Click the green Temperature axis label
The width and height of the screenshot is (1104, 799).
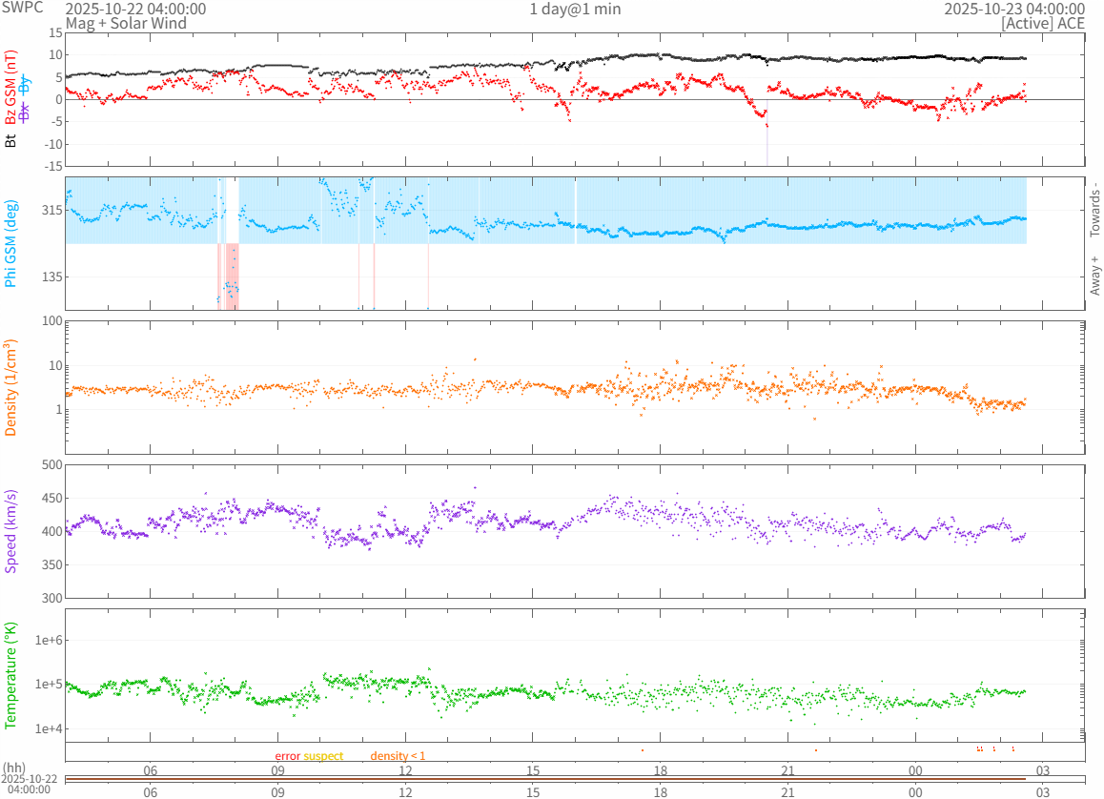(x=11, y=675)
